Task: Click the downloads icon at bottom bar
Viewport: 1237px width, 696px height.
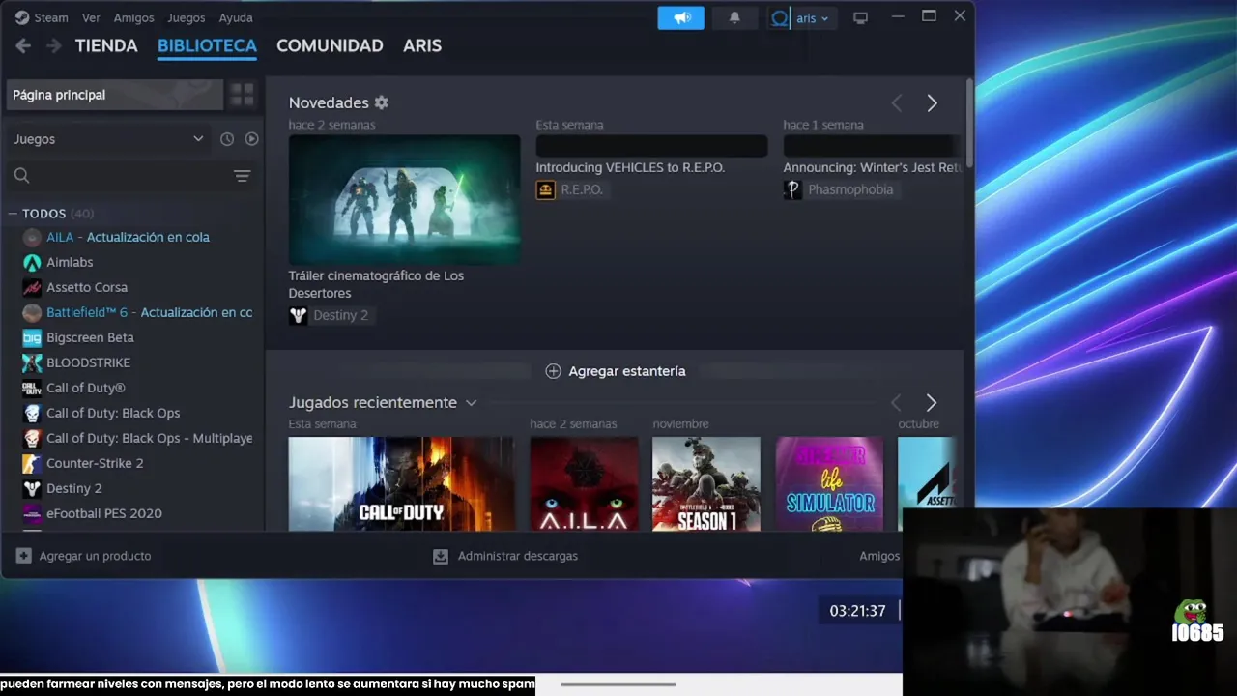Action: 441,556
